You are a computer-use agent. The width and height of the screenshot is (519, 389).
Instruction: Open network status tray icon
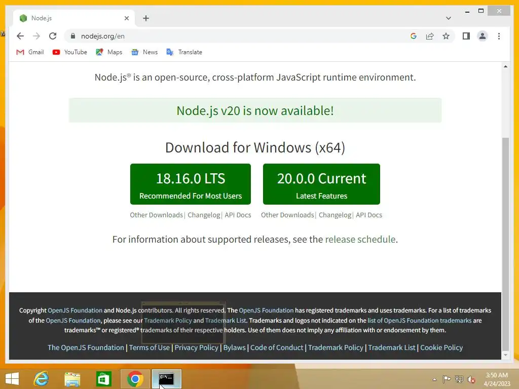[x=459, y=379]
